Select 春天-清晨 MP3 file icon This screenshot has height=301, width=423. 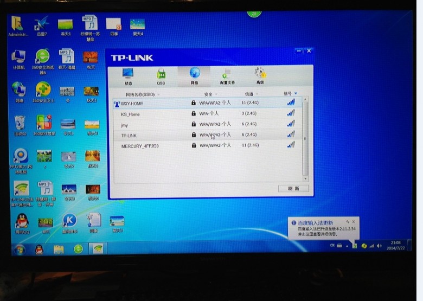tap(67, 59)
